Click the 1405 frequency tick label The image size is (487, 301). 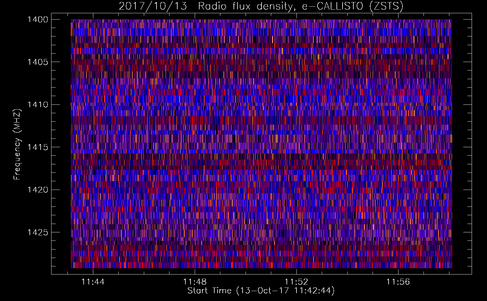(38, 62)
